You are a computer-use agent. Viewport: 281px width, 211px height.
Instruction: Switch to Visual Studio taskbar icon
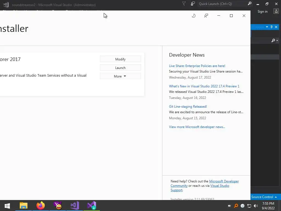[75, 206]
